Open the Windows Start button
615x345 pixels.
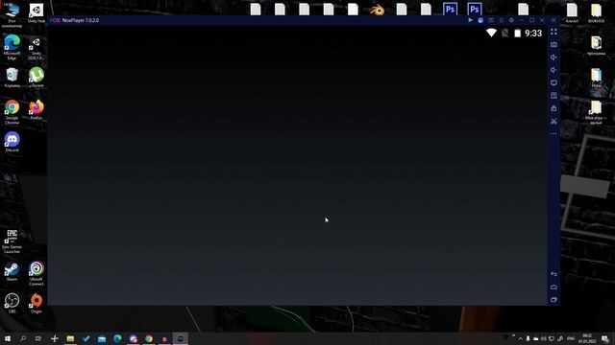point(7,338)
